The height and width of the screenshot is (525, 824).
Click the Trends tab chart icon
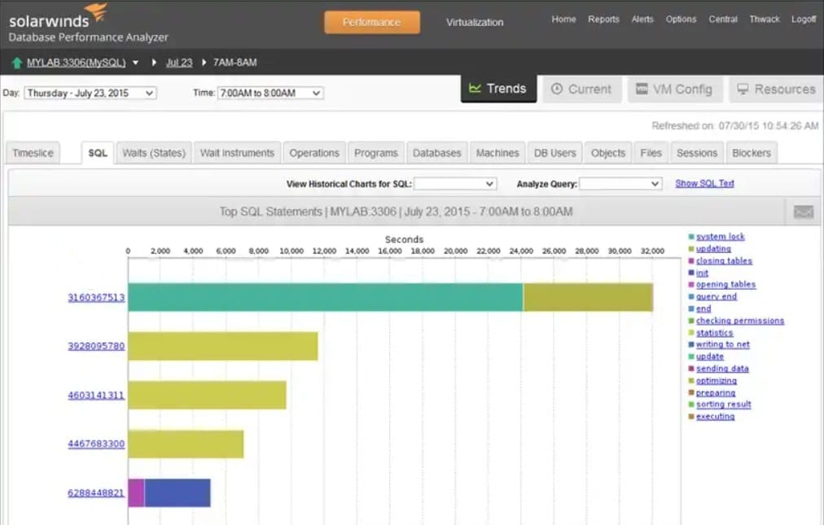coord(475,88)
